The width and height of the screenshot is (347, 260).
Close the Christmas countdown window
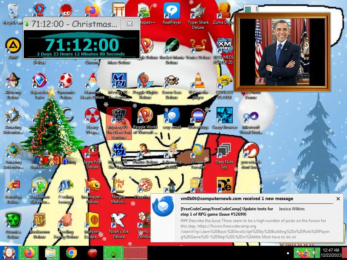click(x=130, y=23)
